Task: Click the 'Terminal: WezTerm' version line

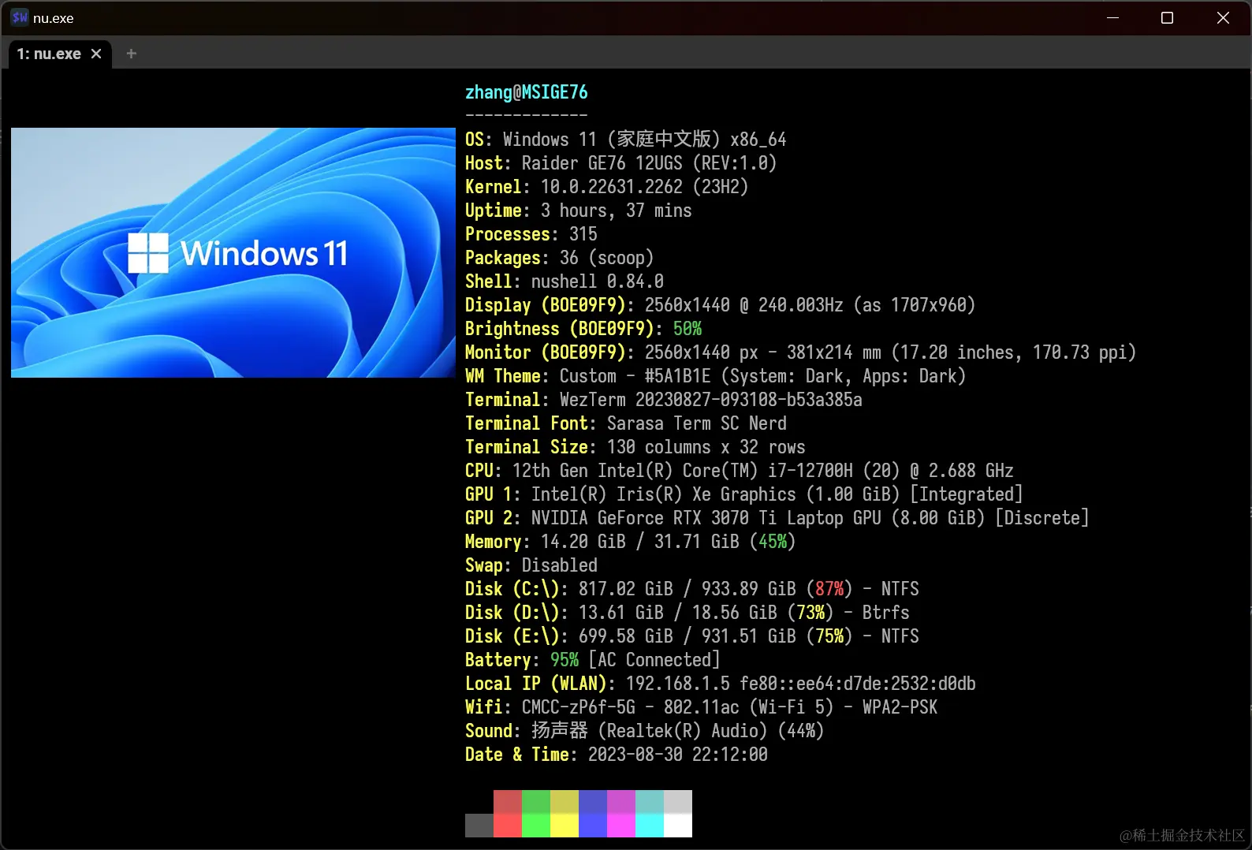Action: coord(663,400)
